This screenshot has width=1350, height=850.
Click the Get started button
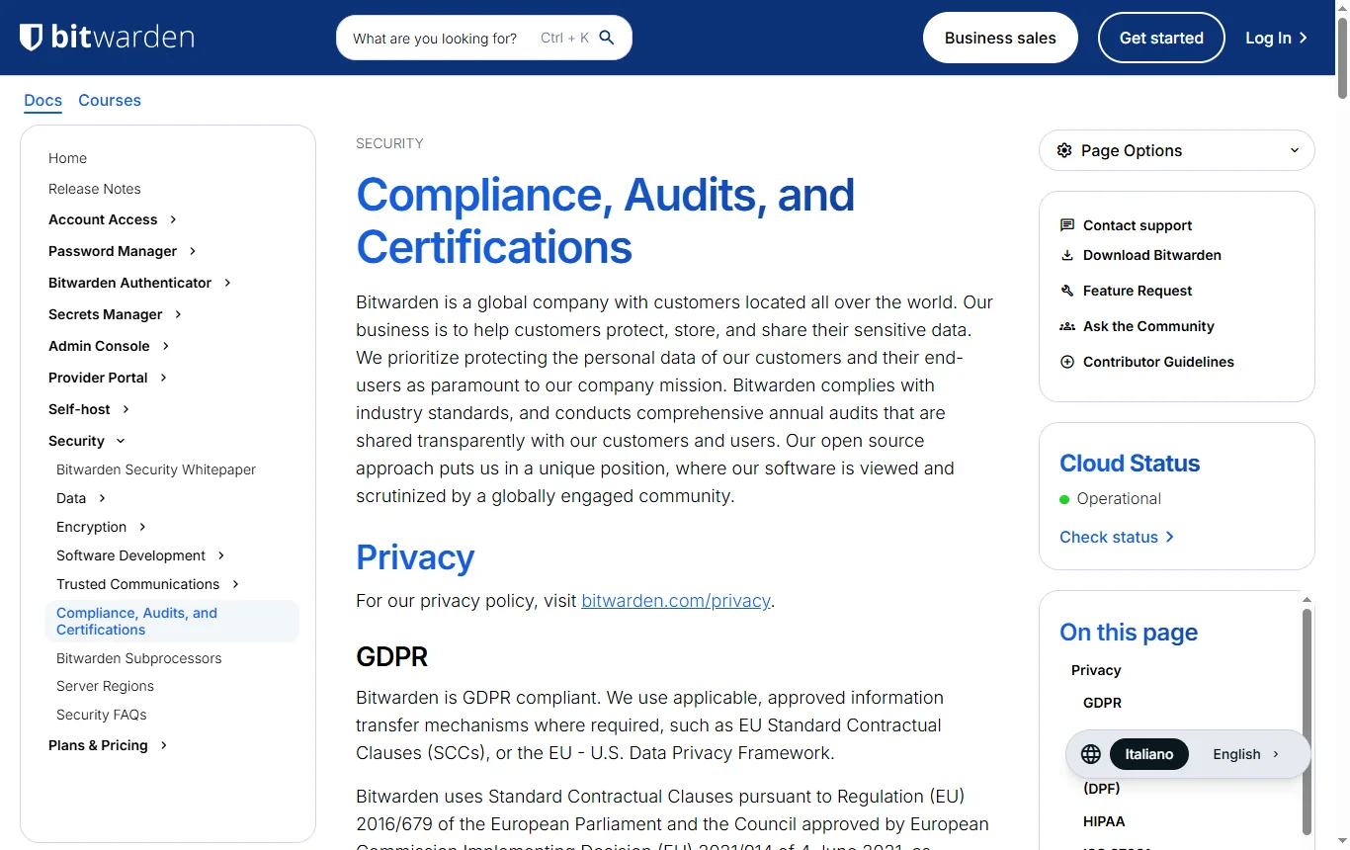[x=1161, y=38]
